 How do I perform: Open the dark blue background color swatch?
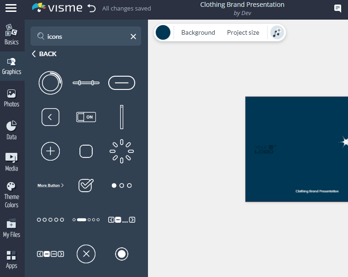click(163, 32)
